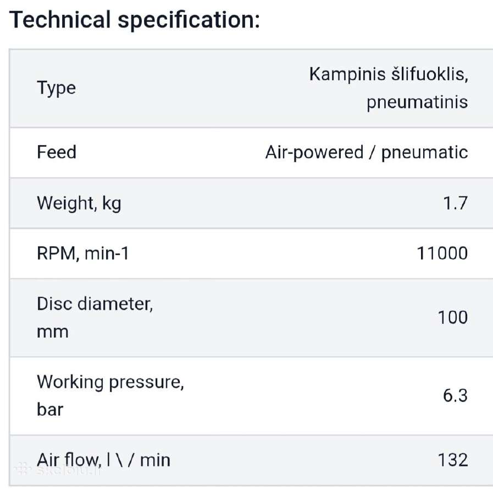Click the 11000 RPM value
This screenshot has height=495, width=493.
(442, 254)
